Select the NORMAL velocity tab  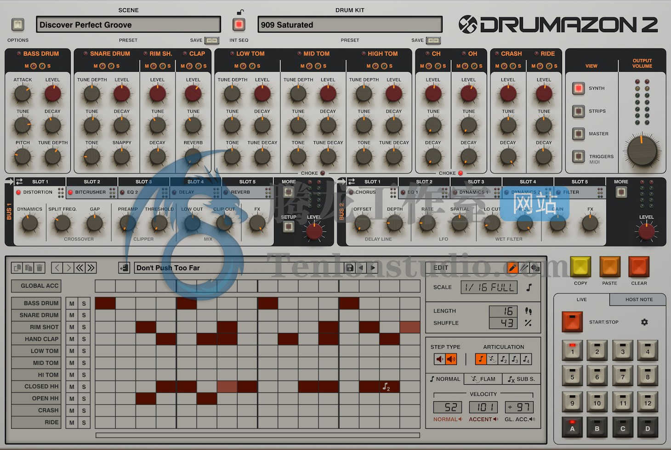445,379
